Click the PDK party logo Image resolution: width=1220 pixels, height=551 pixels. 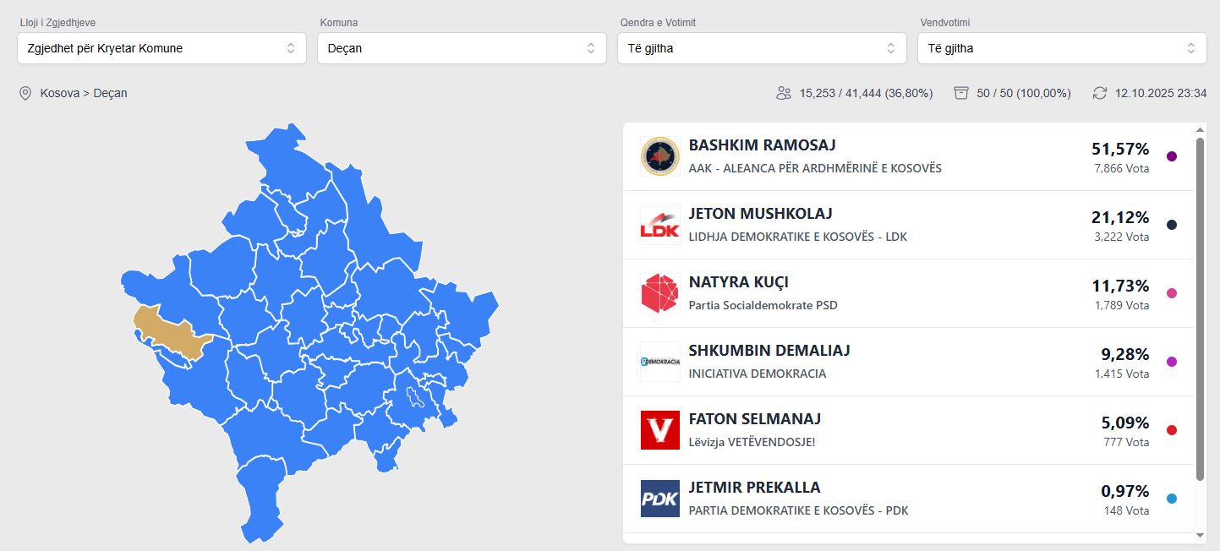click(x=659, y=499)
